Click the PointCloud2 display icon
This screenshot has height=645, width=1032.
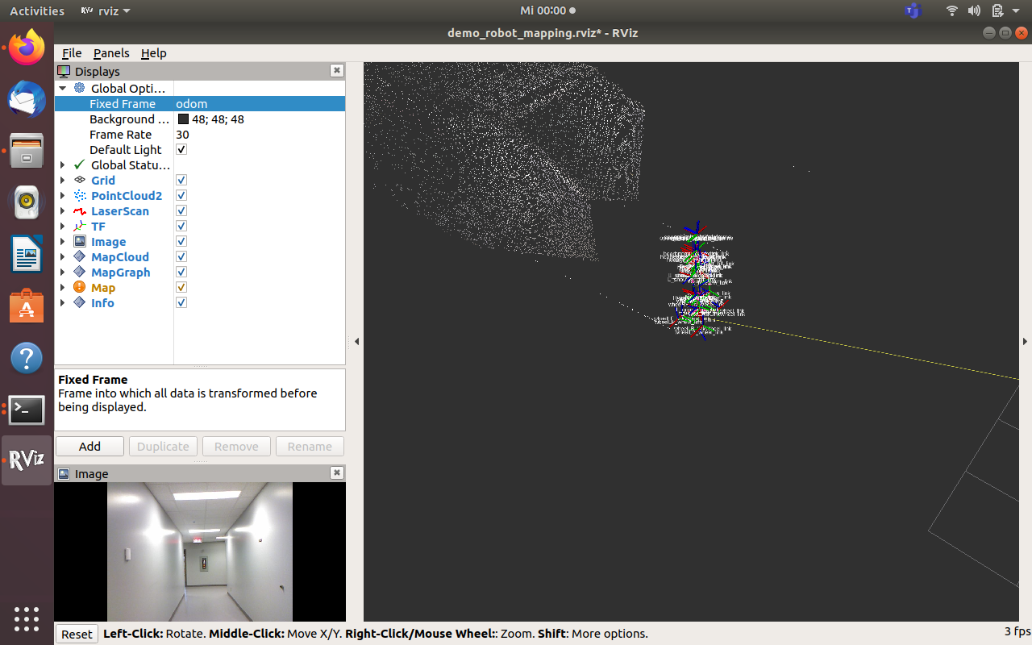[79, 196]
